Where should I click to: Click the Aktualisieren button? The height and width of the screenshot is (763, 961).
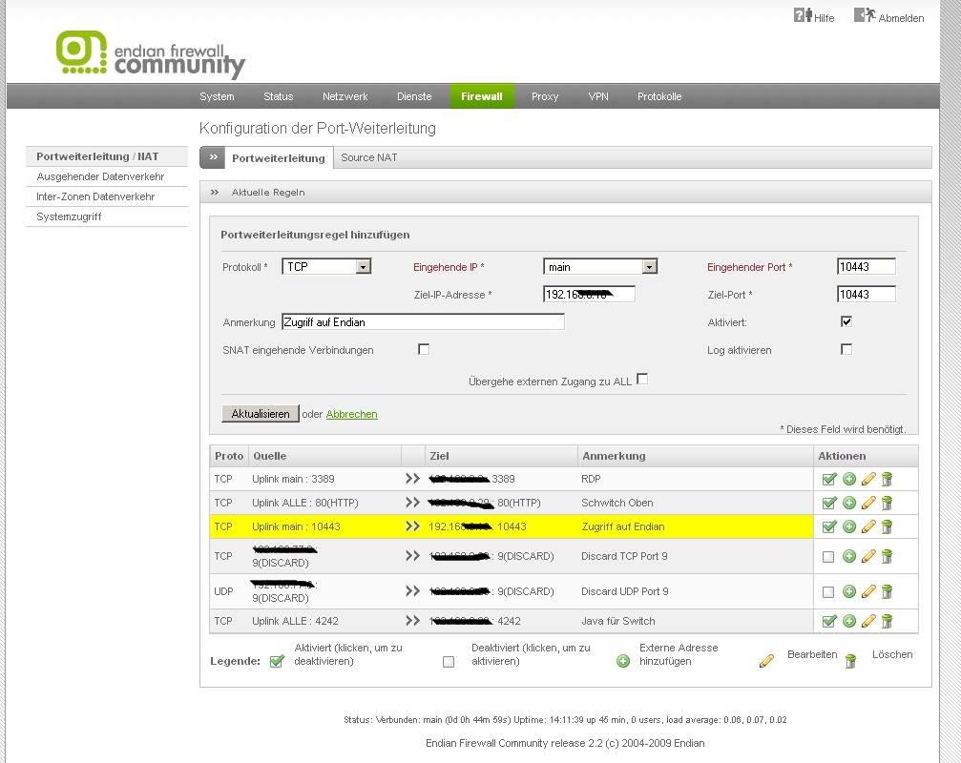point(261,413)
